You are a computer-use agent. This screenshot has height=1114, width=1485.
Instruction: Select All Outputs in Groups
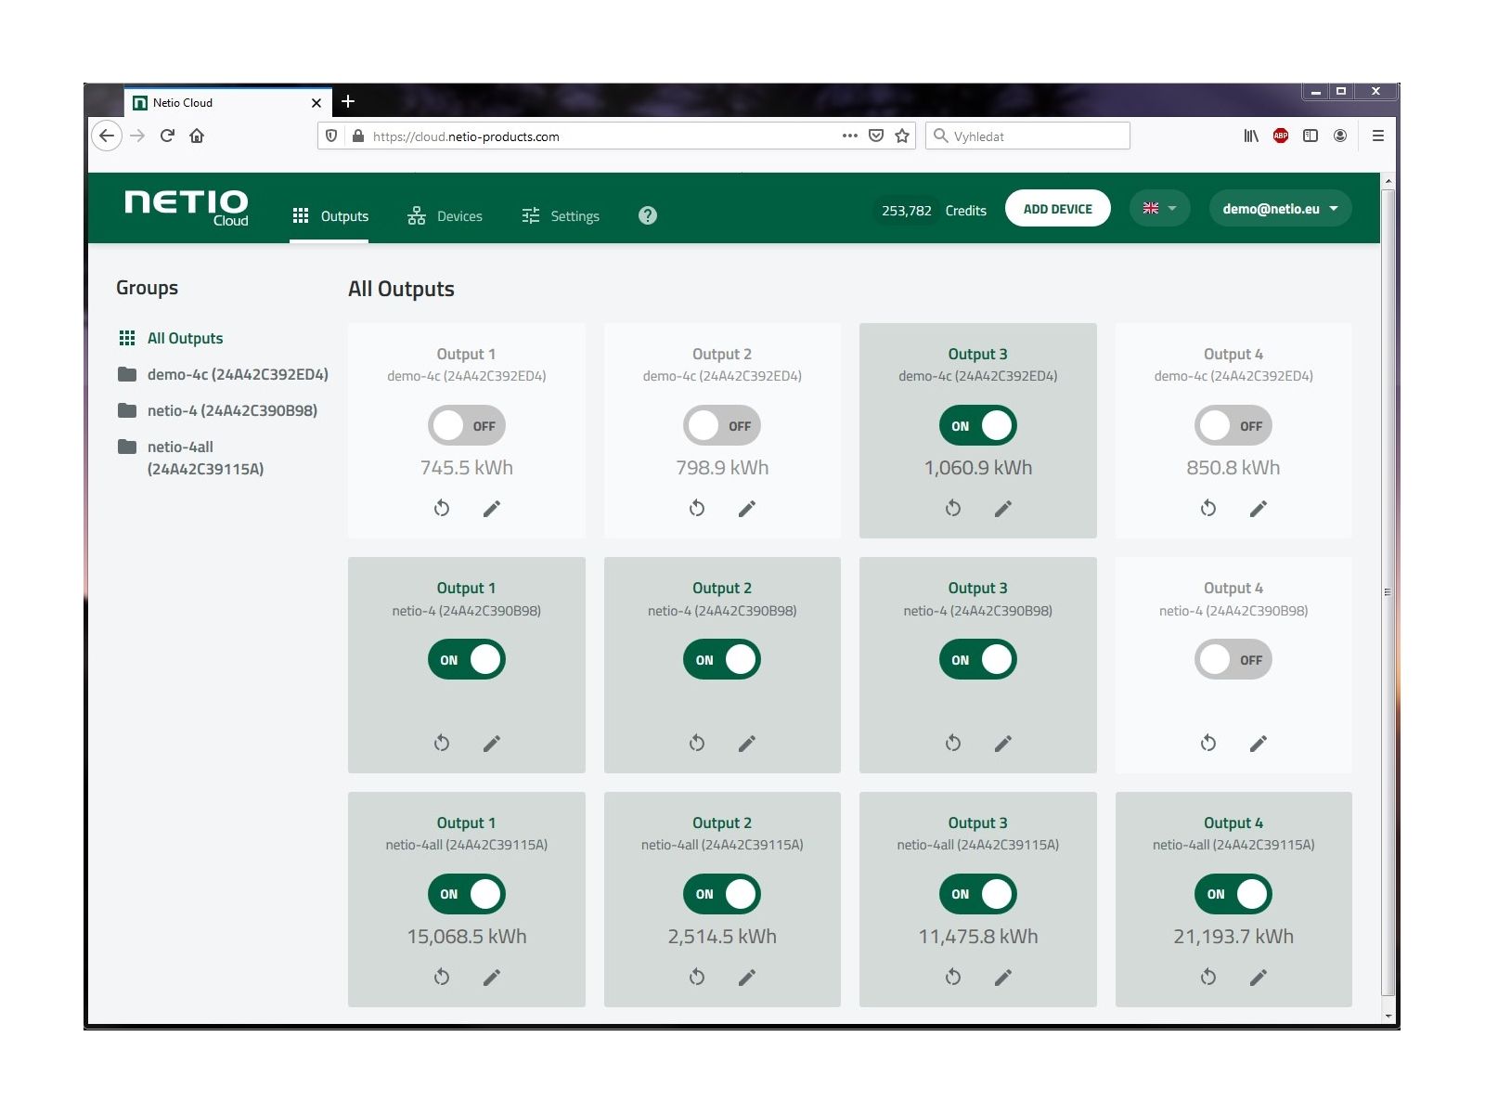[171, 338]
